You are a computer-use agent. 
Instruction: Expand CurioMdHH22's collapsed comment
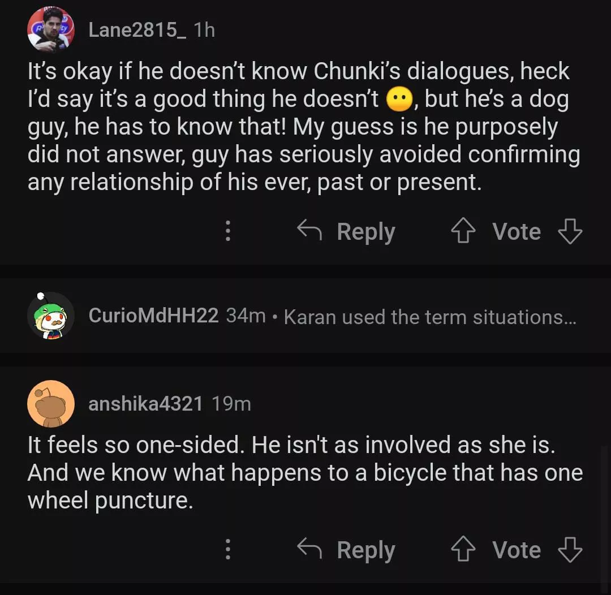tap(430, 317)
